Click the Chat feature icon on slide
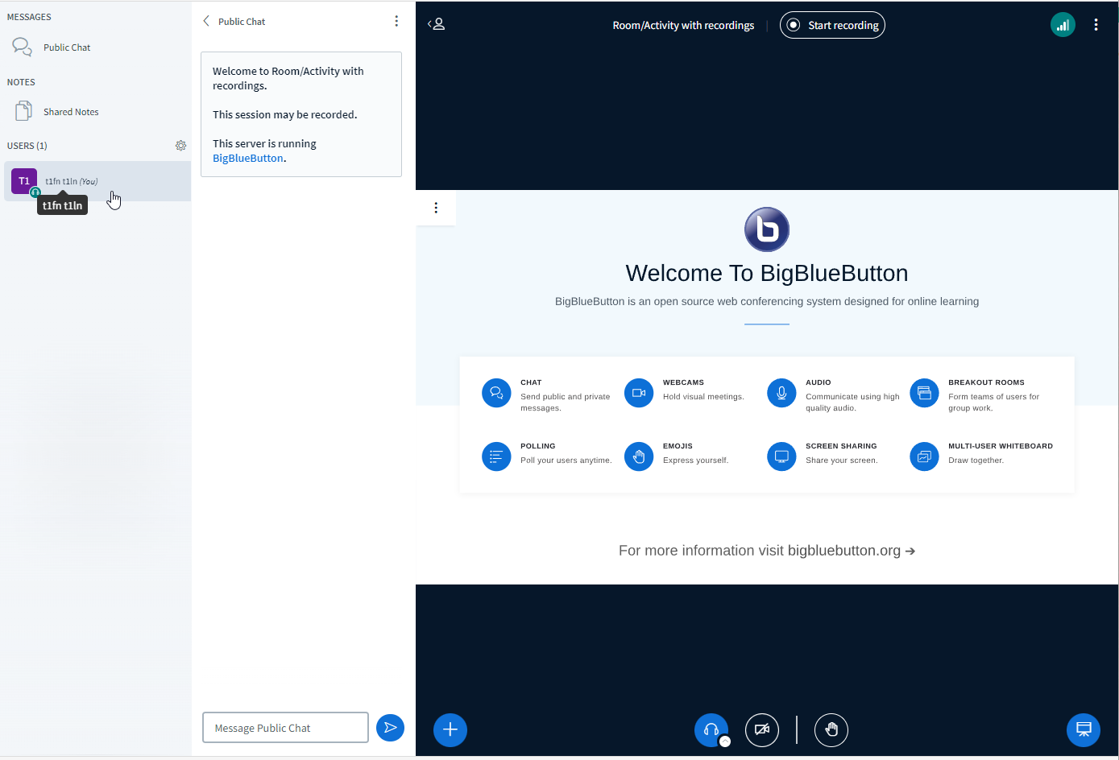The width and height of the screenshot is (1119, 760). point(496,393)
